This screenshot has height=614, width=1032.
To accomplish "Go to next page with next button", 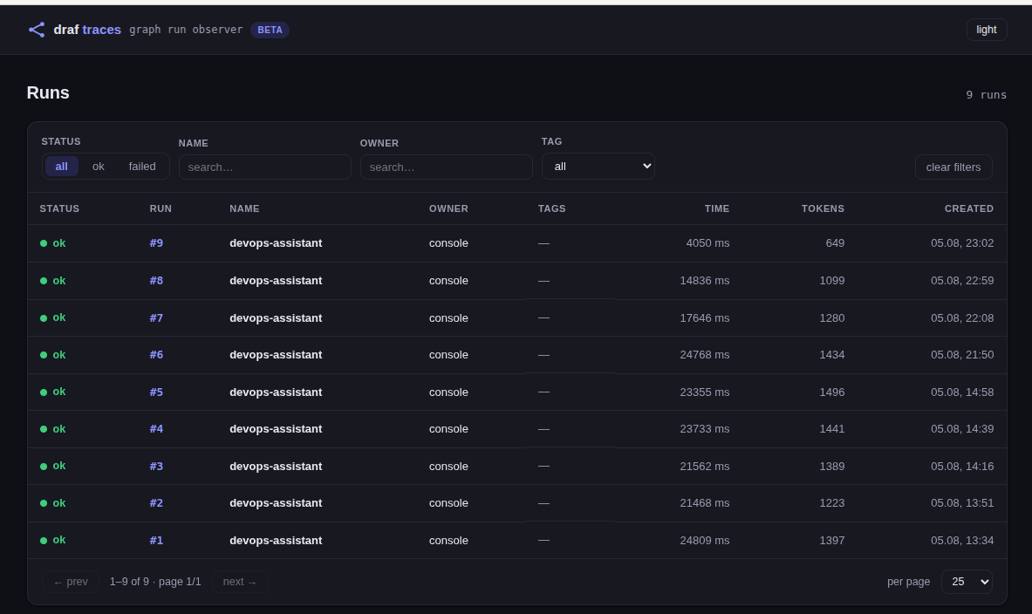I will coord(240,582).
